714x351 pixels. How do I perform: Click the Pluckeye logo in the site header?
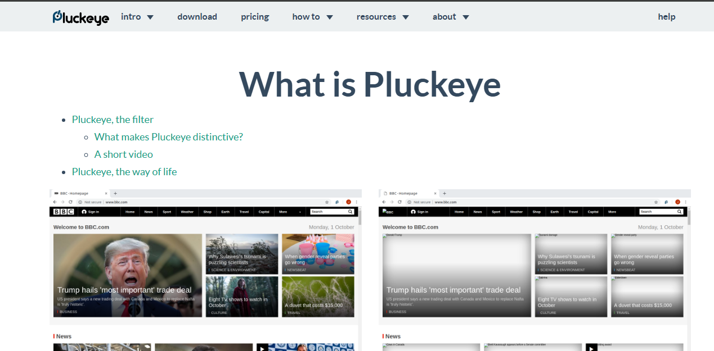coord(80,17)
